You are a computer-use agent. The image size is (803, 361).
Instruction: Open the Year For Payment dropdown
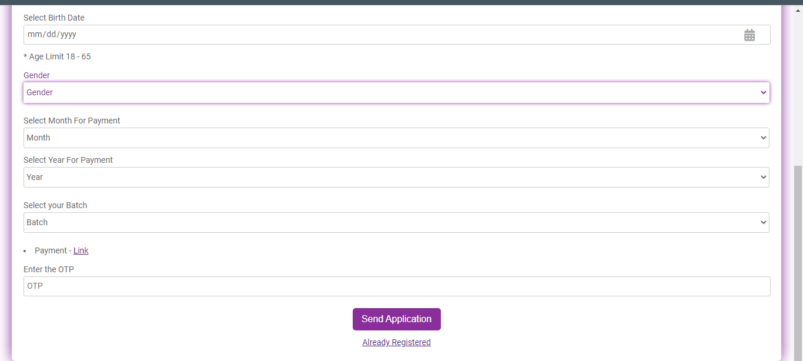397,177
